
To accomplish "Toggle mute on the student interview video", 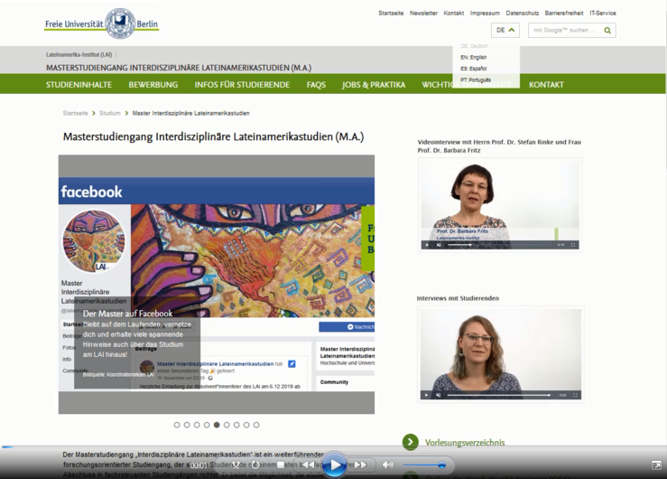I will click(x=439, y=395).
